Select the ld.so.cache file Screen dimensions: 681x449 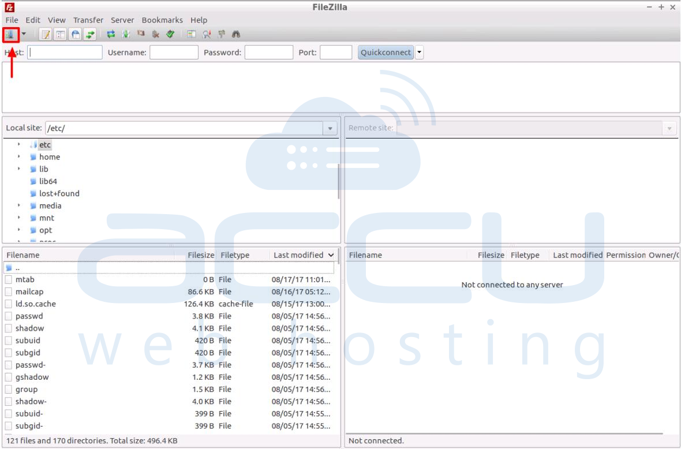click(x=169, y=304)
